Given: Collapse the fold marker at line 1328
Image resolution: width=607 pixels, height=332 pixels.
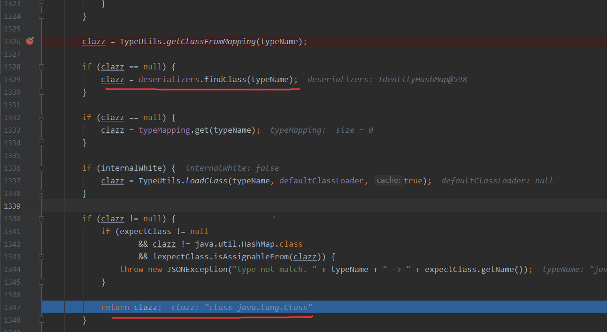Looking at the screenshot, I should click(41, 67).
